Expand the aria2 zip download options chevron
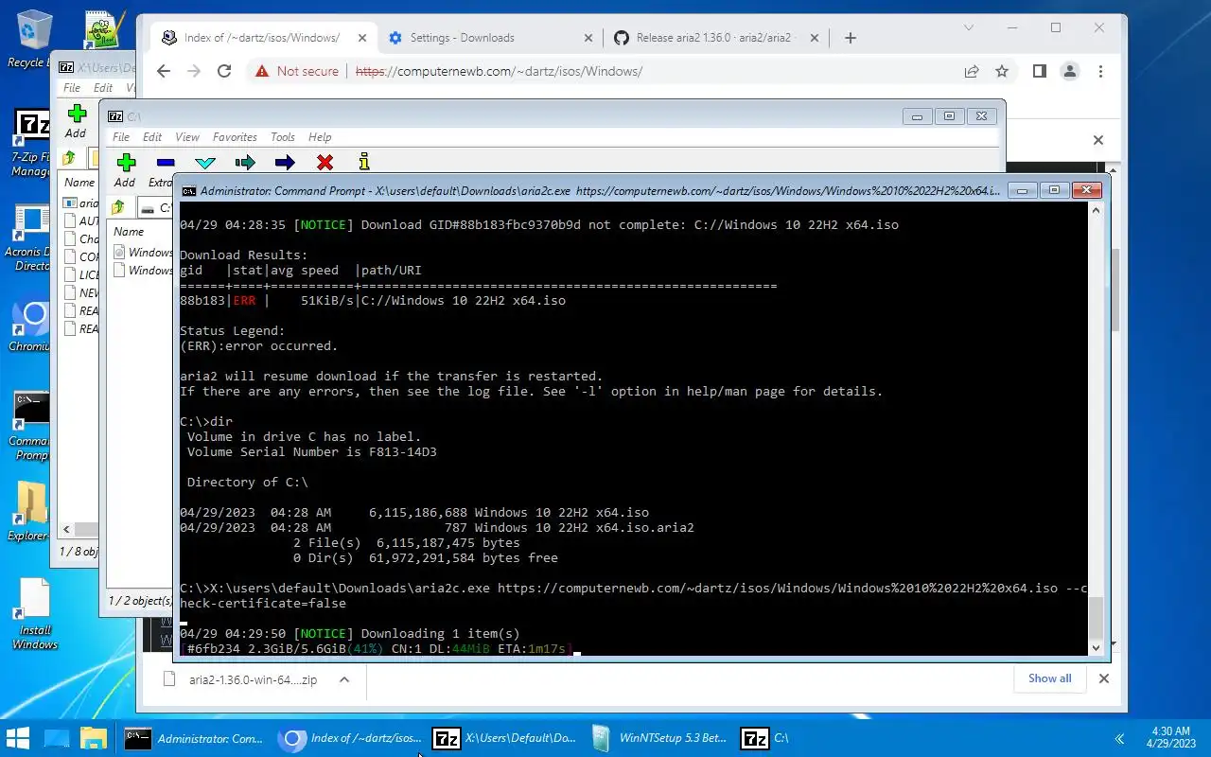The width and height of the screenshot is (1211, 757). pos(344,679)
